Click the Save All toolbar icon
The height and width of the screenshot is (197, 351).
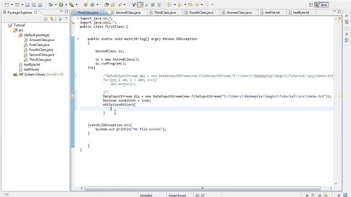click(x=34, y=4)
